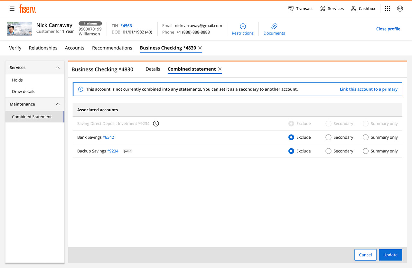This screenshot has width=412, height=268.
Task: Click Link this account to a primary
Action: [369, 89]
